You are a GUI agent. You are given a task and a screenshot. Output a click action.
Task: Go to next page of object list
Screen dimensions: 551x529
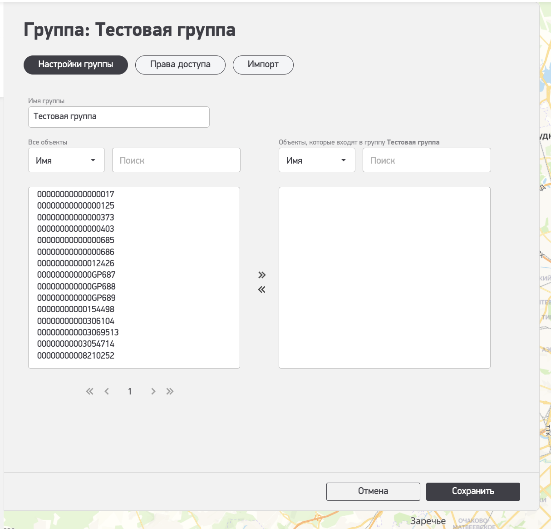(x=153, y=391)
